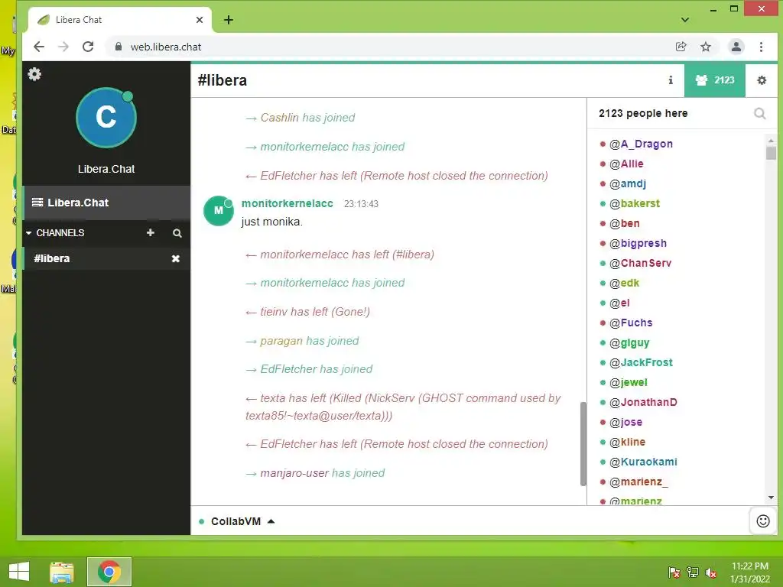
Task: Open the tab search chevron
Action: pos(685,20)
